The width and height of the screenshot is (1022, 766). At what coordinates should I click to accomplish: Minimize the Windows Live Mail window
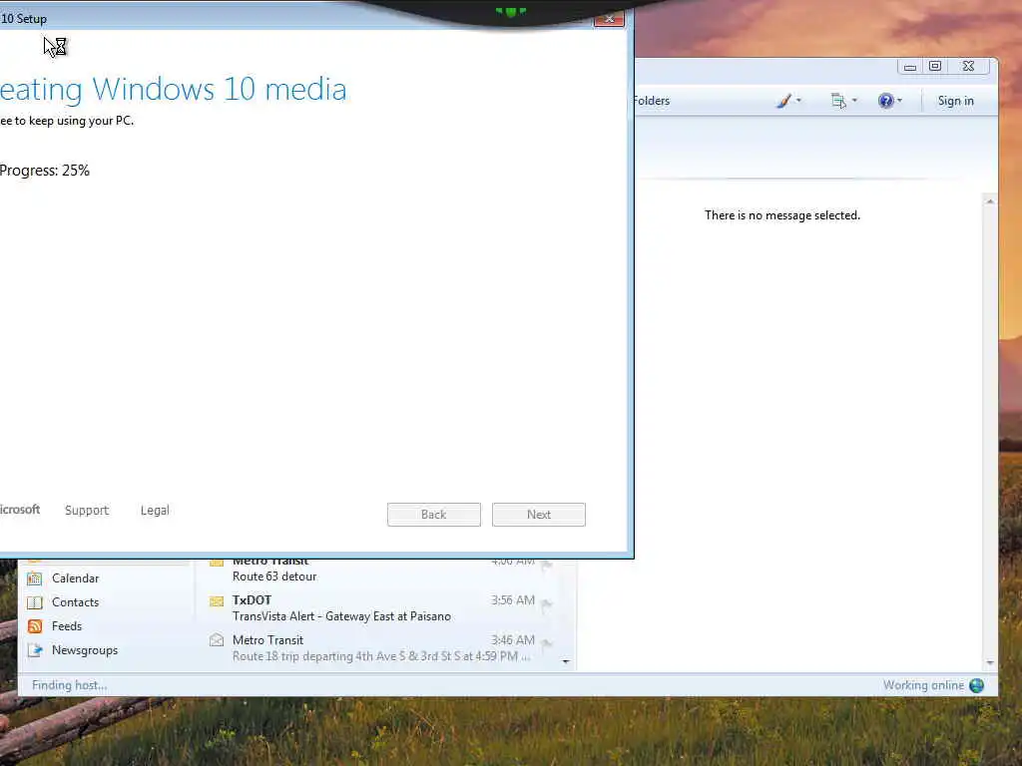(910, 67)
